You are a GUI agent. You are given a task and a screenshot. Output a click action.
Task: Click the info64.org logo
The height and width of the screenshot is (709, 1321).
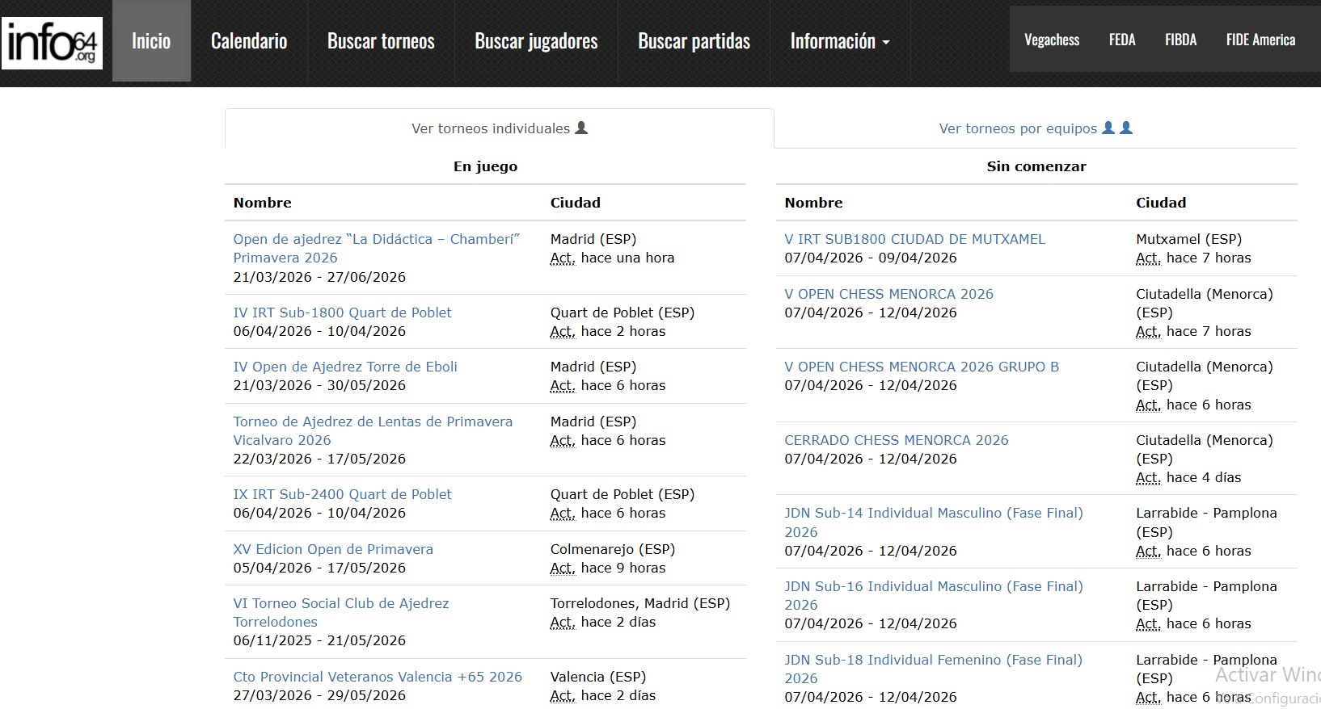(53, 43)
